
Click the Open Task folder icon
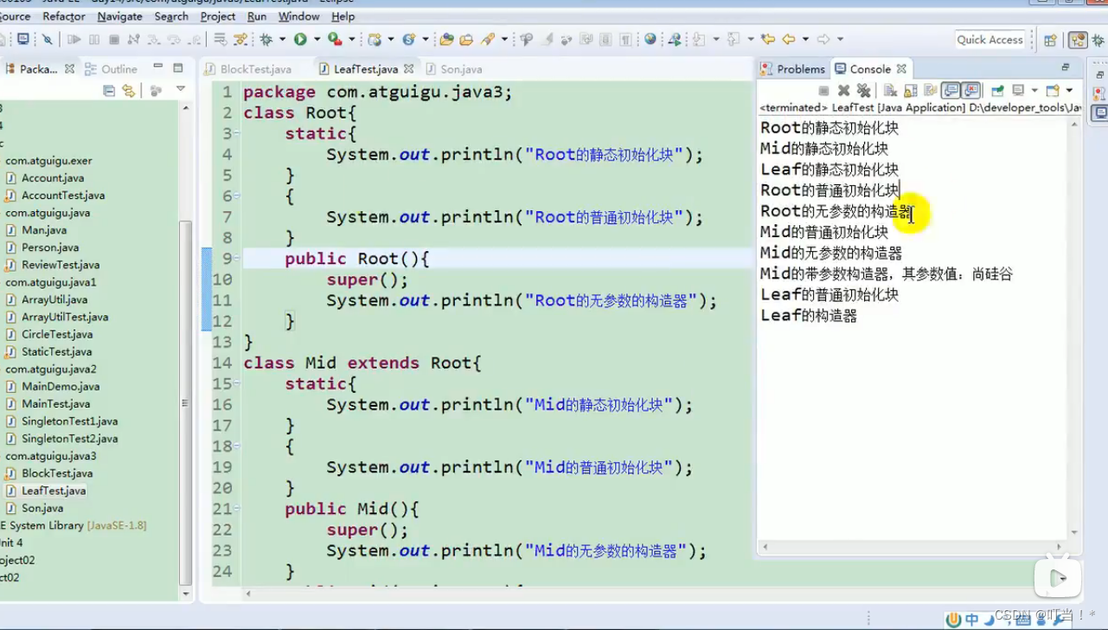click(466, 39)
